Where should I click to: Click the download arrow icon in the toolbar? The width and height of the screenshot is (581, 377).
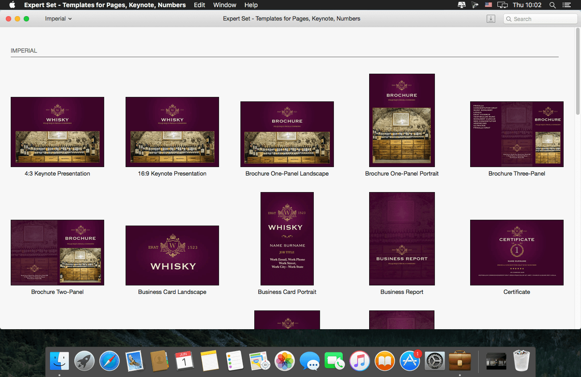[491, 19]
